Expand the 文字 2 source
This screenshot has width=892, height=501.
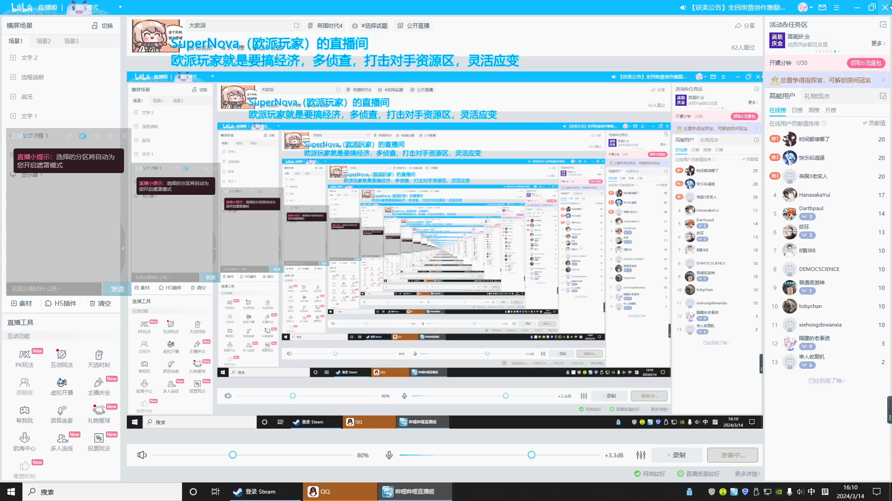pos(13,58)
